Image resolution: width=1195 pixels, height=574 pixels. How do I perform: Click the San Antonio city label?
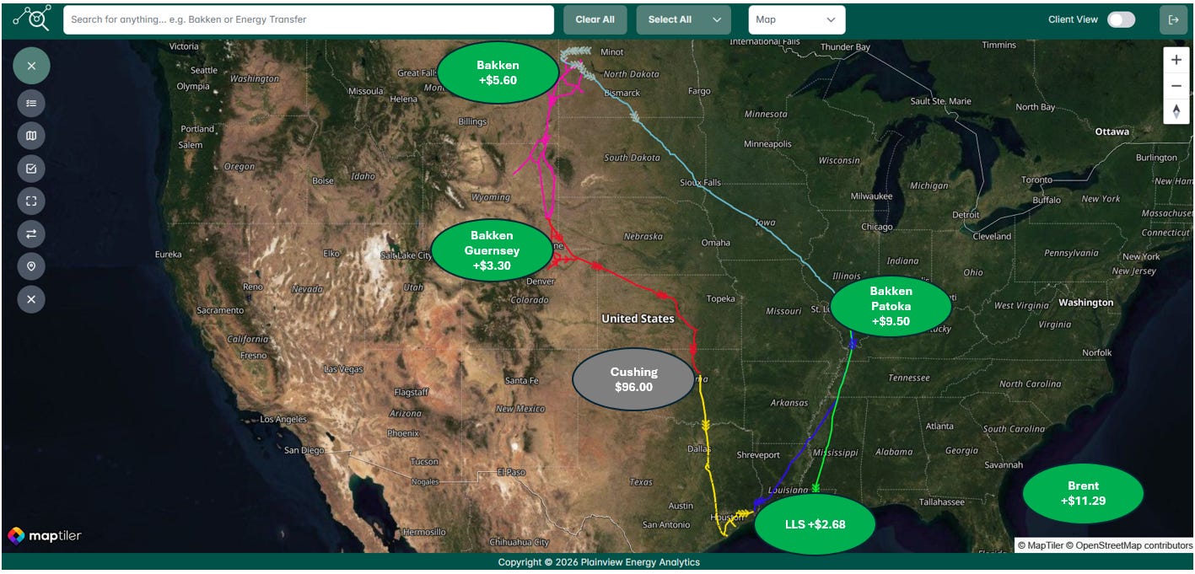[666, 525]
